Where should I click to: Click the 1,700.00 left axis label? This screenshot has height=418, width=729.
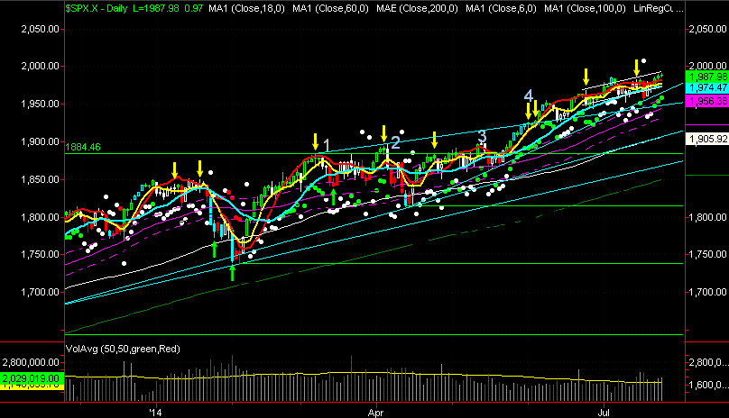40,292
